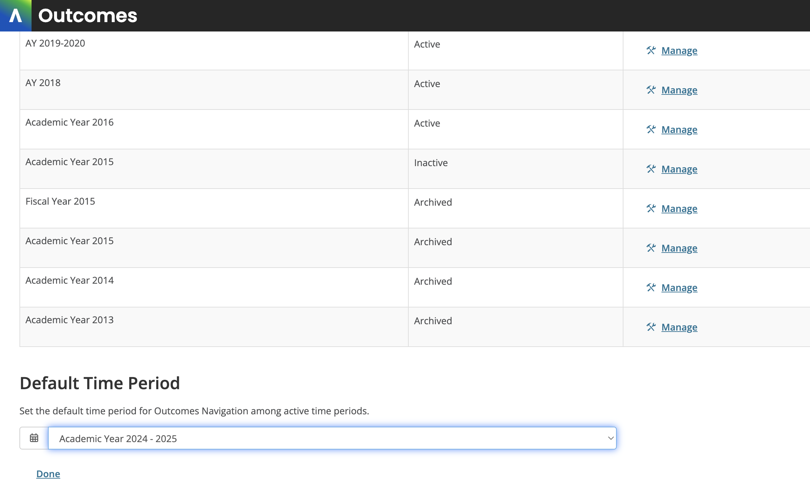Click the Outcomes header title

[88, 15]
